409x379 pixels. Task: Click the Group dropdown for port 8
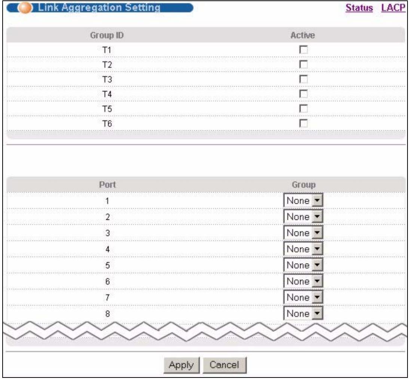[x=303, y=313]
